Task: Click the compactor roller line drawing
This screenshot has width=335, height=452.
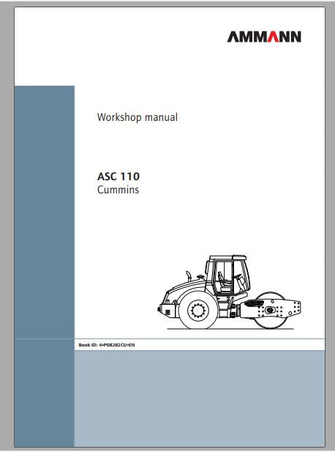Action: click(230, 292)
